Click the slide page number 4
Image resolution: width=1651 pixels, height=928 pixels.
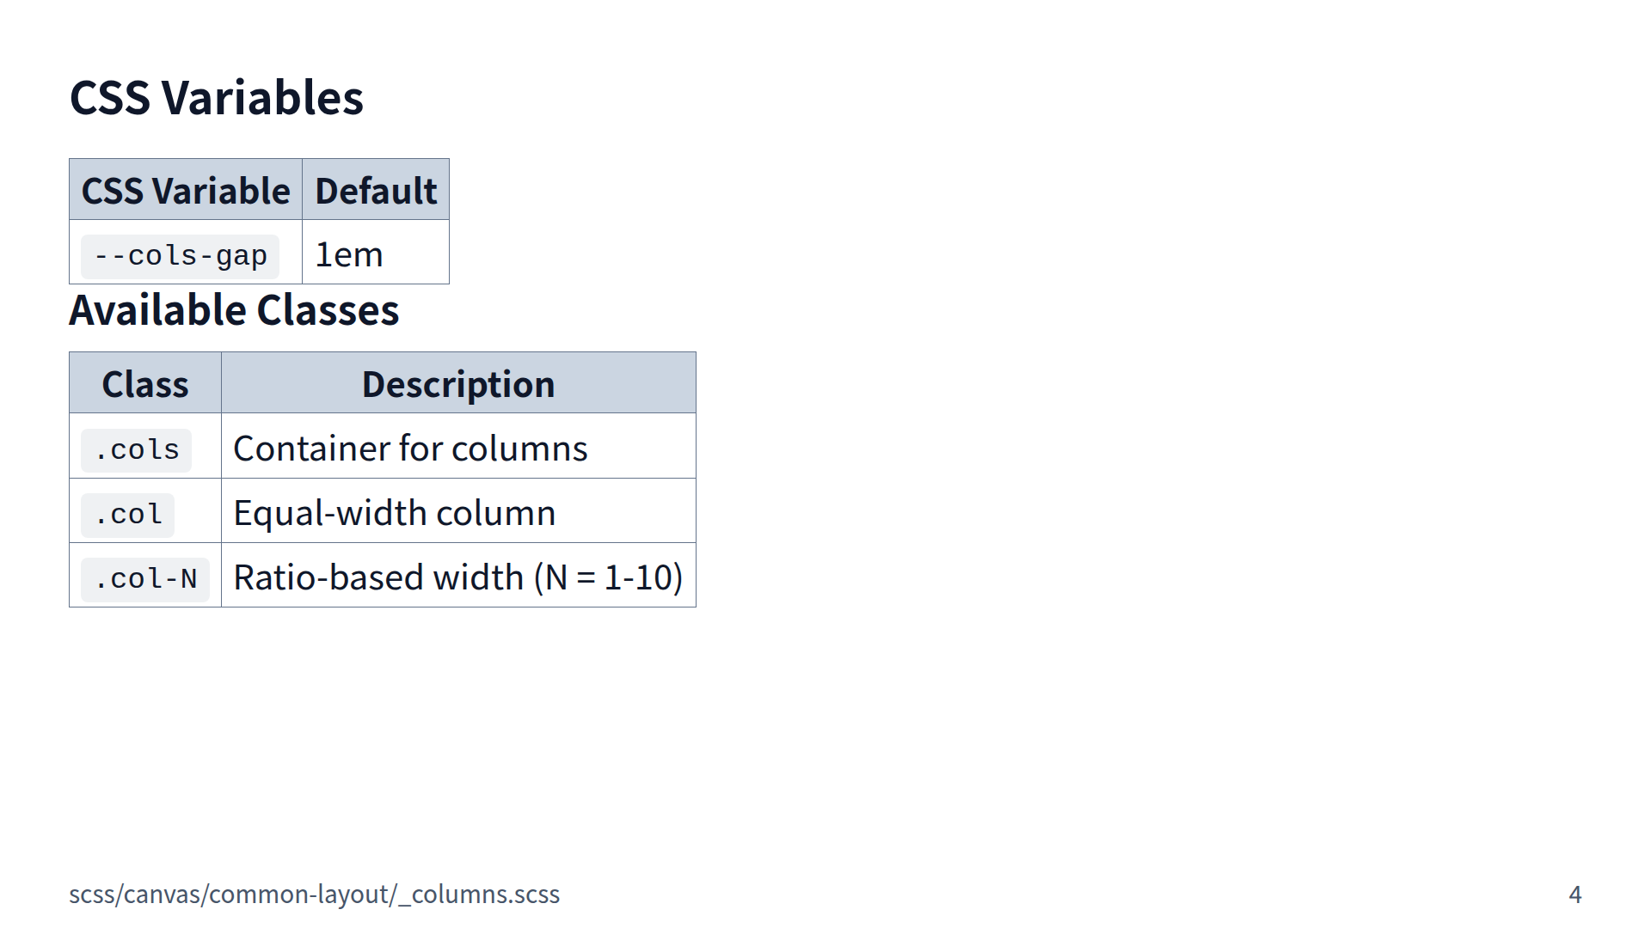coord(1574,894)
